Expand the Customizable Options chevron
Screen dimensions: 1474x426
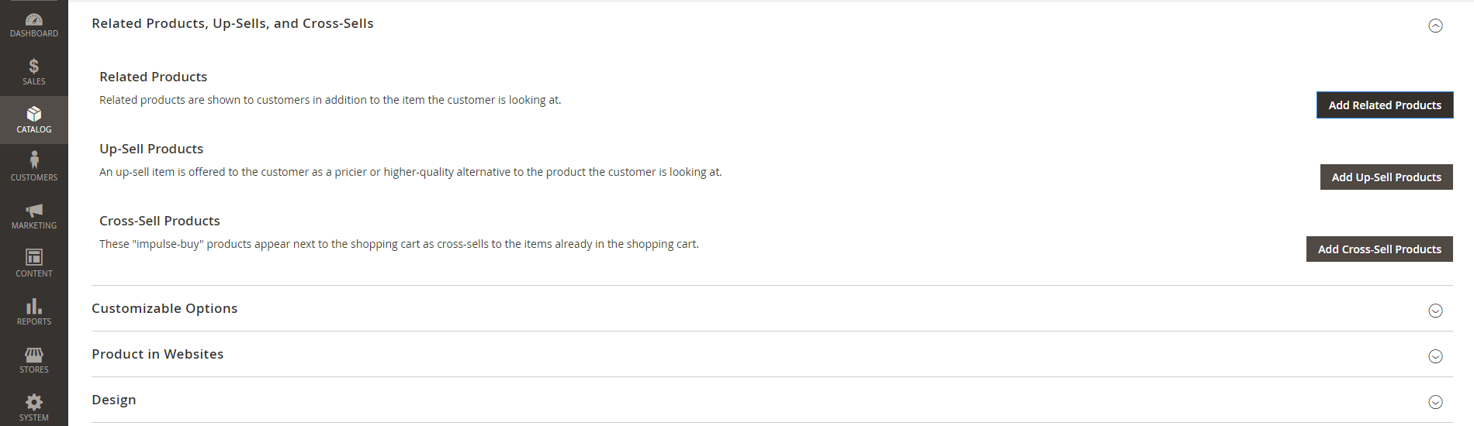(x=1435, y=311)
